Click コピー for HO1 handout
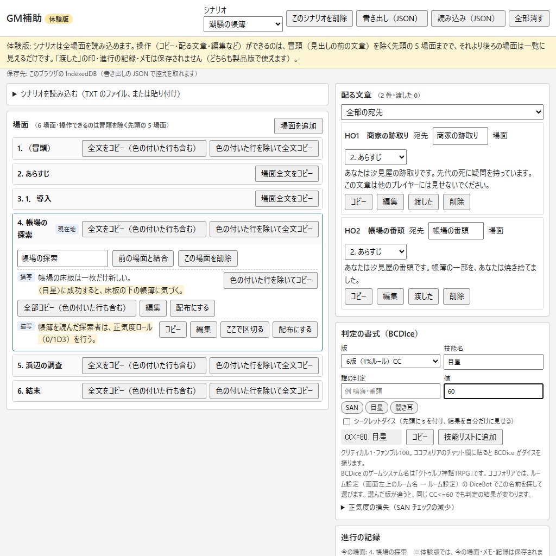Viewport: 556px width, 556px height. coord(358,202)
